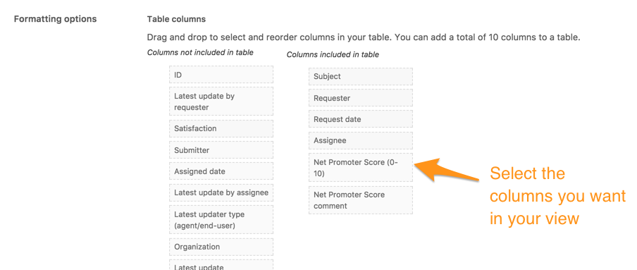
Task: Click the Table columns heading
Action: (x=176, y=19)
